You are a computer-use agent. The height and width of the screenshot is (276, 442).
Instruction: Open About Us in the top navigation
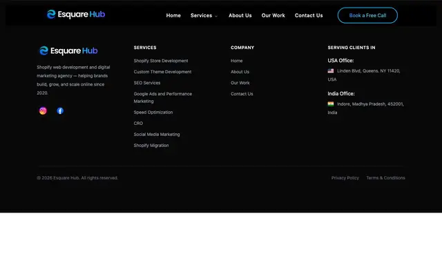(x=240, y=15)
